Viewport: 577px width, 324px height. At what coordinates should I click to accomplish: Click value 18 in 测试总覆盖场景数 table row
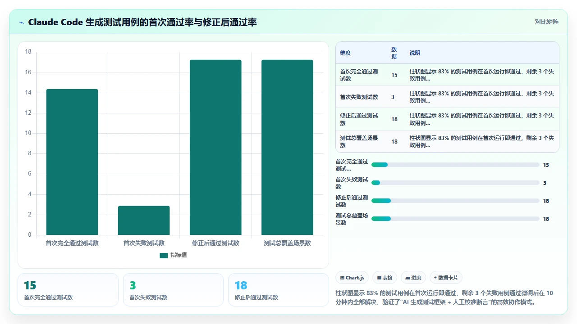click(x=394, y=141)
